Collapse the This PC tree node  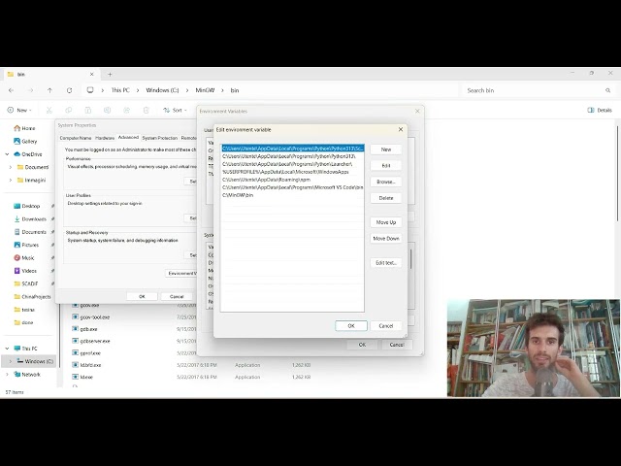click(7, 349)
